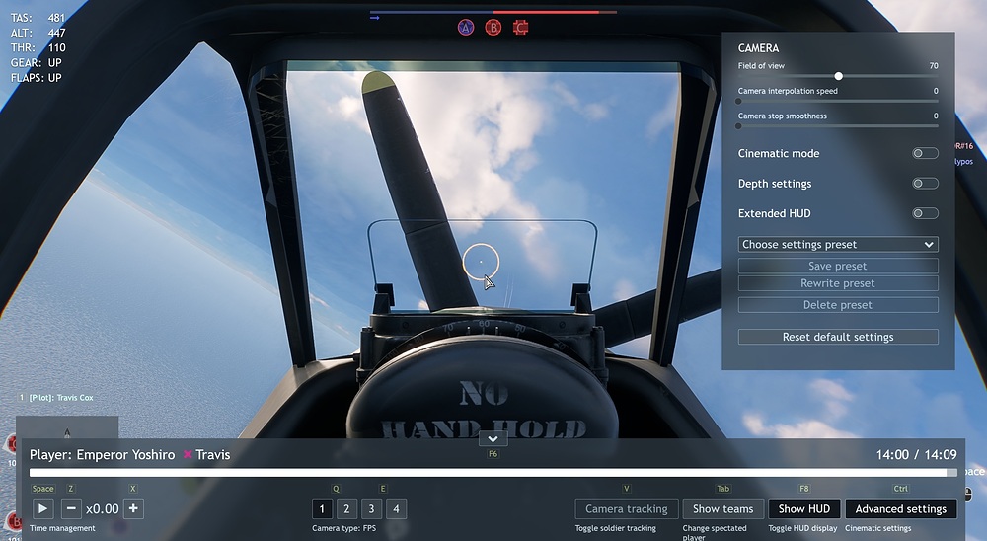
Task: Click the Pilot: Travis Cox label
Action: coord(61,398)
